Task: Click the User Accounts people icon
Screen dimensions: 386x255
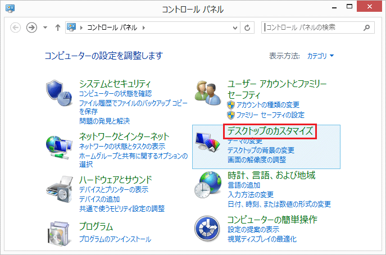Action: [208, 93]
